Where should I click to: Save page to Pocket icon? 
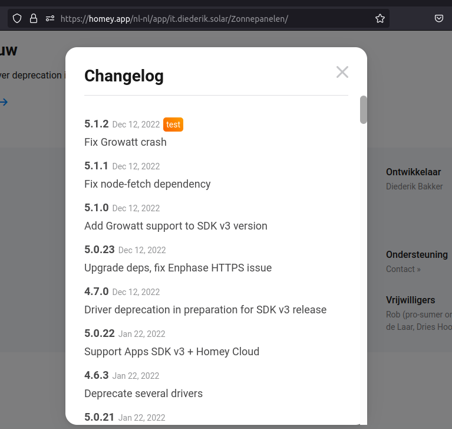pyautogui.click(x=438, y=18)
